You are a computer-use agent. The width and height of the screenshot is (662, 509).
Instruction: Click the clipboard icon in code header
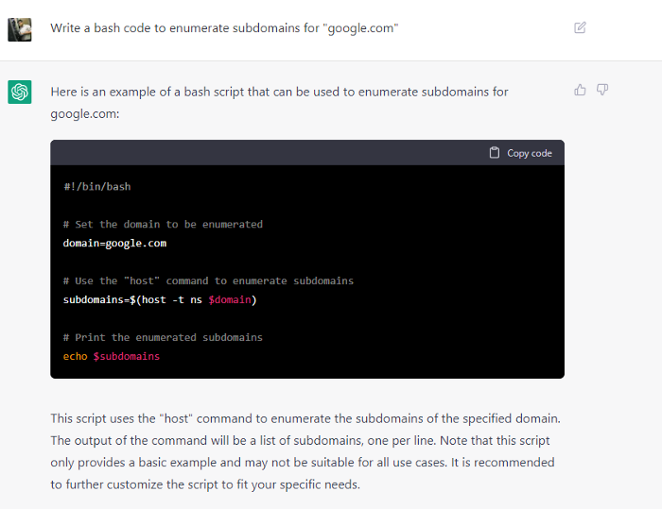pyautogui.click(x=495, y=153)
